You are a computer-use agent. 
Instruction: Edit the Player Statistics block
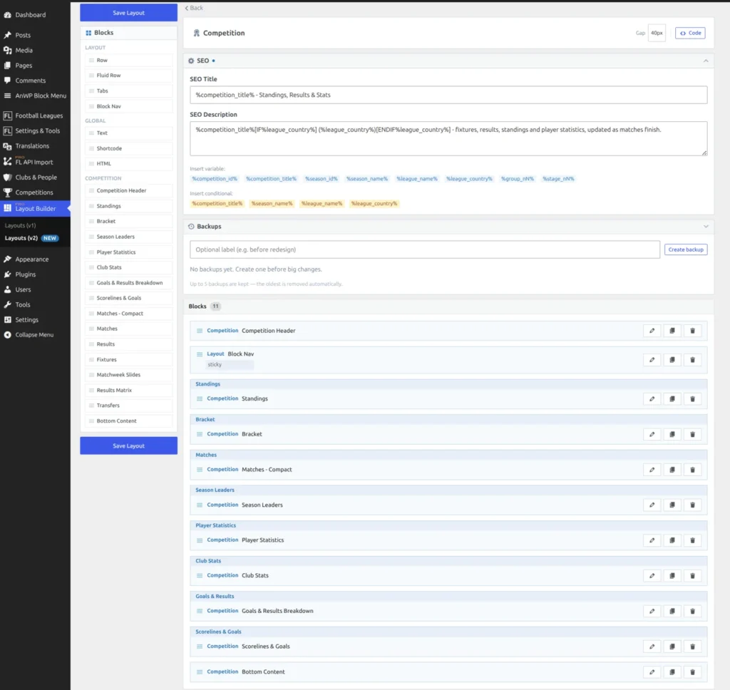point(652,540)
